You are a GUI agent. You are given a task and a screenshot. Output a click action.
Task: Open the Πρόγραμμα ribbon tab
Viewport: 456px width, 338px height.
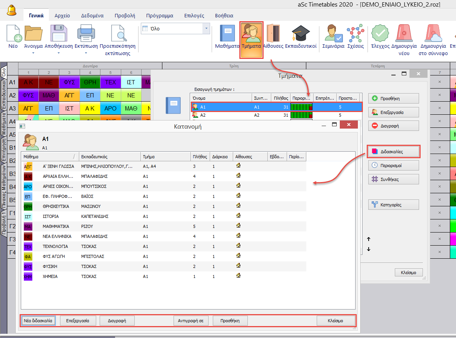pos(159,16)
